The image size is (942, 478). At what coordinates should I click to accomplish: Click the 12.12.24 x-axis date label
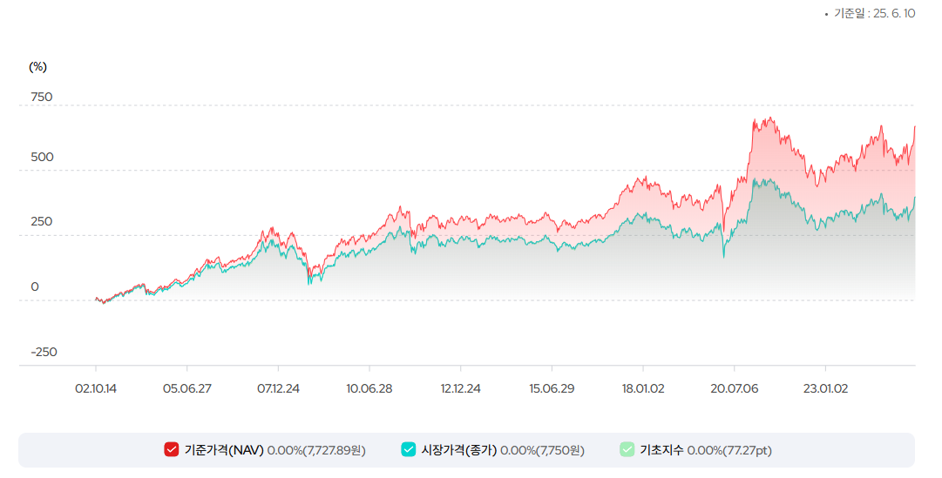point(461,388)
